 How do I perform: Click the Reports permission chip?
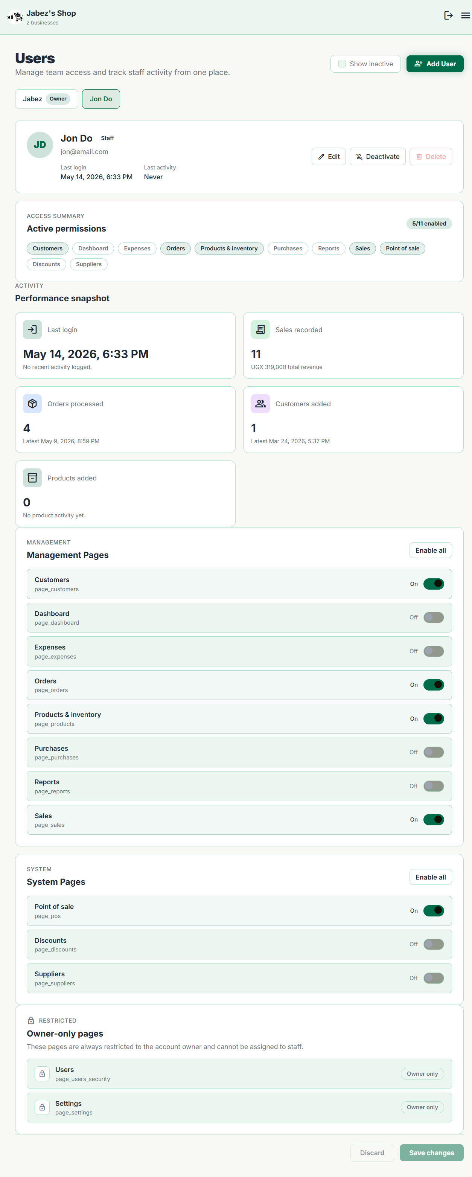coord(329,248)
